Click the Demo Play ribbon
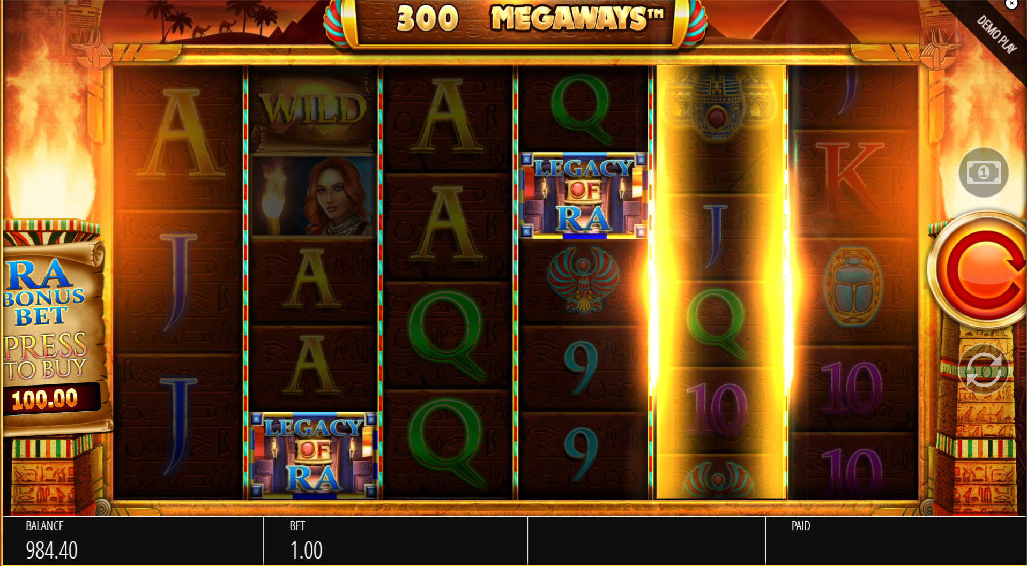The width and height of the screenshot is (1027, 566). [x=996, y=34]
